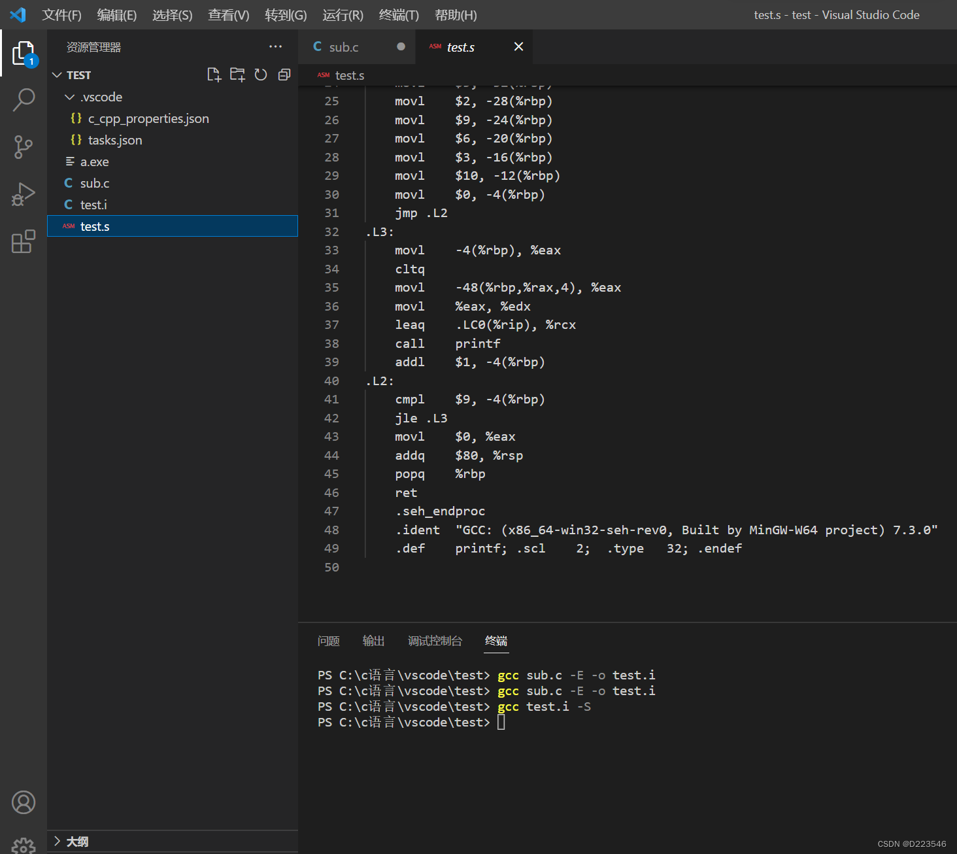Click the 'popq %rbp' line
Viewport: 957px width, 854px height.
440,473
